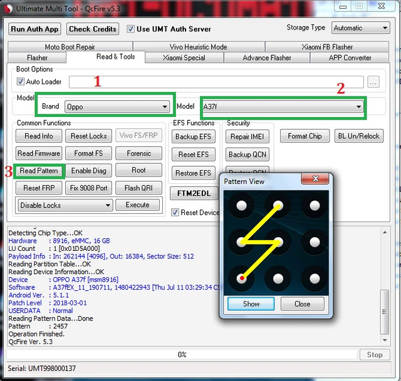Click the Read Pattern button
Viewport: 401px width, 381px height.
tap(39, 171)
